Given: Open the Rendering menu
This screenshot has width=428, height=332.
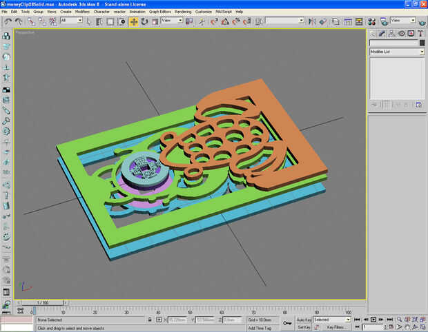Looking at the screenshot, I should pos(183,12).
